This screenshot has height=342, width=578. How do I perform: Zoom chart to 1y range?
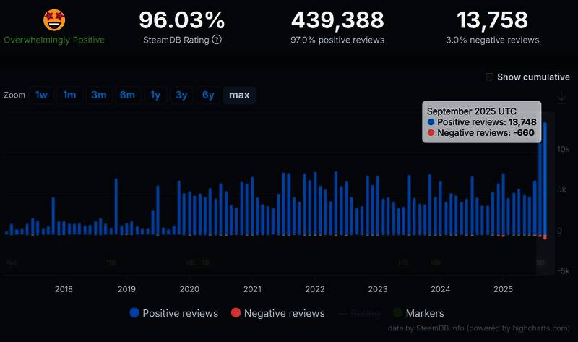tap(155, 95)
